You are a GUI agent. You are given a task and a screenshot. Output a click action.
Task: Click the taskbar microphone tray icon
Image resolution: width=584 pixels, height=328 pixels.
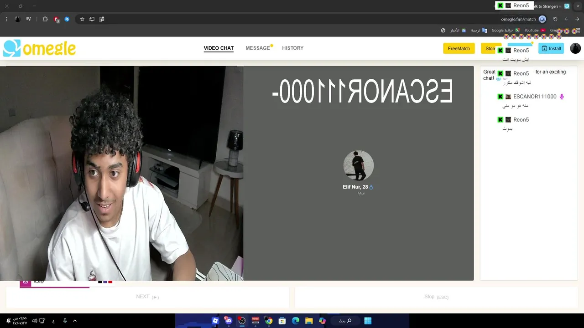[65, 321]
